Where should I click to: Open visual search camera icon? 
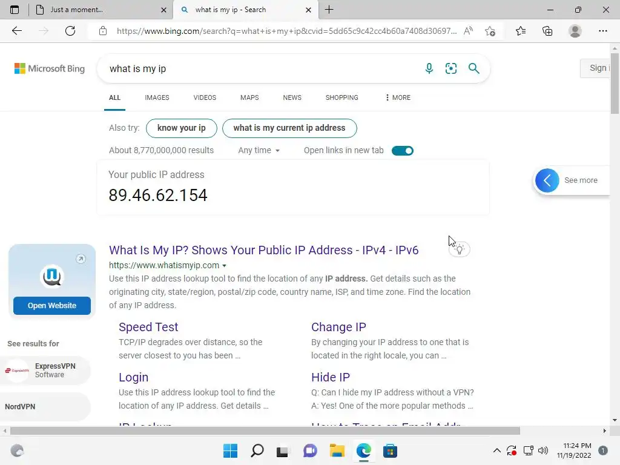point(450,68)
